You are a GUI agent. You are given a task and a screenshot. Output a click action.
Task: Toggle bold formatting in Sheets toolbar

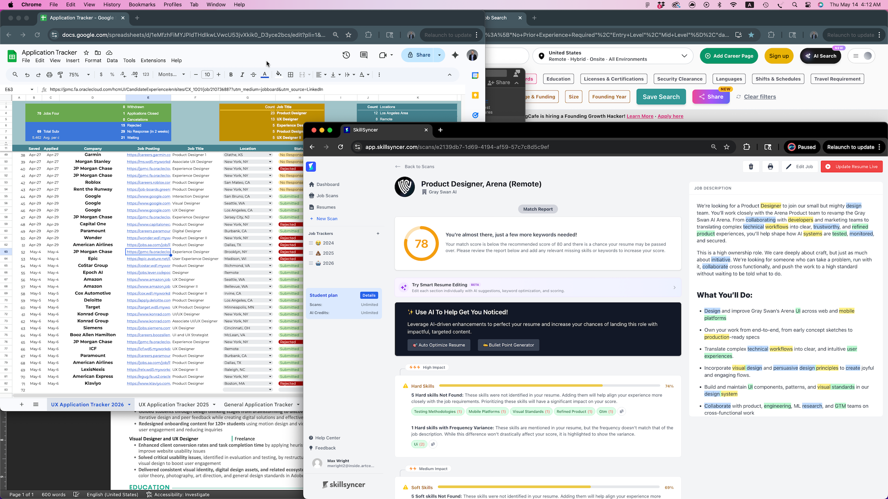(231, 75)
